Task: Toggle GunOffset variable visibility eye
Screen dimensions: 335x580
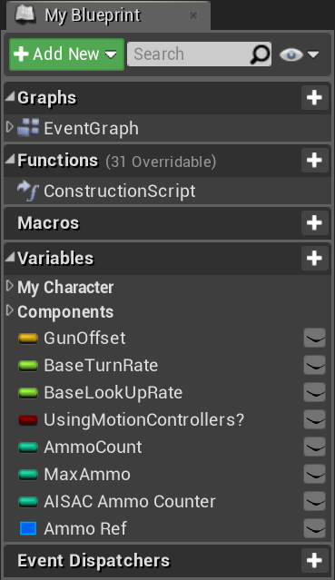Action: point(315,338)
